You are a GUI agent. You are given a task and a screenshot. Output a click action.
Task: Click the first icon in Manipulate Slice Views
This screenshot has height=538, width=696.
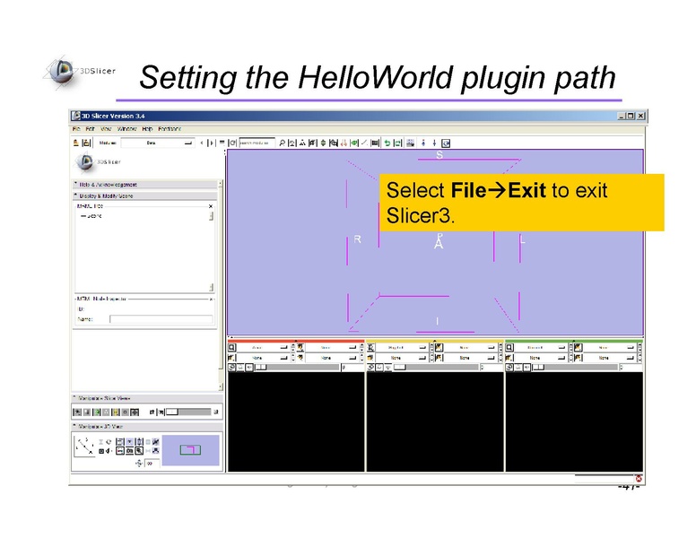point(77,412)
